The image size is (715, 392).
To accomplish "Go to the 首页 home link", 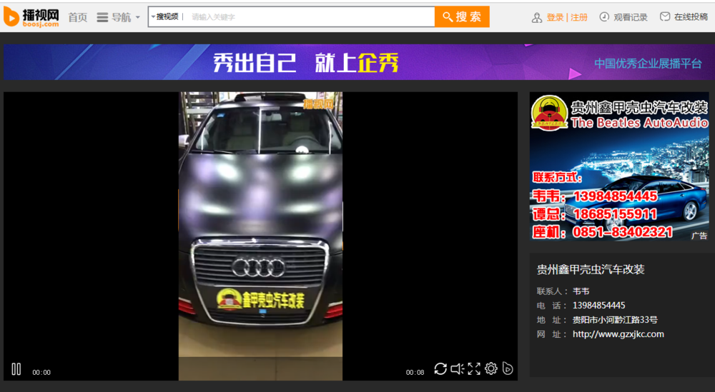I will (x=77, y=17).
